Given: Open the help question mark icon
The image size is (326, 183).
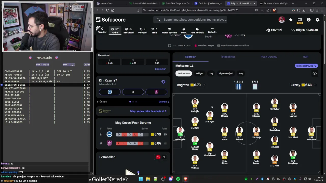Looking at the screenshot, I should pos(309,20).
